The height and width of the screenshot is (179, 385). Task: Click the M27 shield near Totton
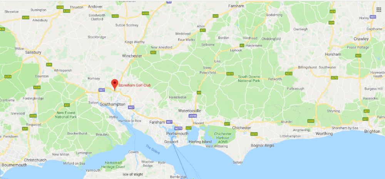(x=102, y=90)
